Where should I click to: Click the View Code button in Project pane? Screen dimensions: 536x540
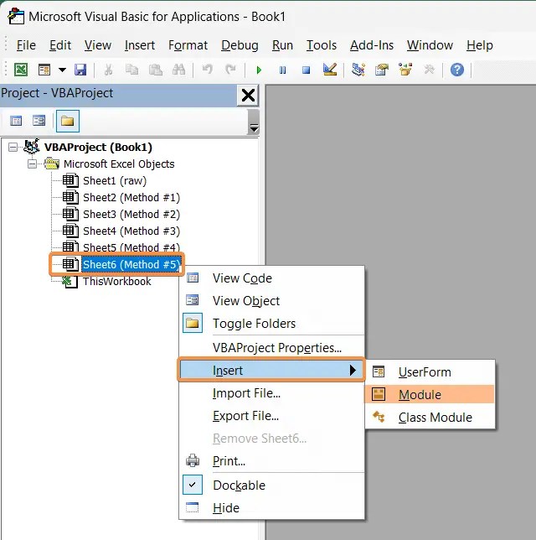[16, 121]
